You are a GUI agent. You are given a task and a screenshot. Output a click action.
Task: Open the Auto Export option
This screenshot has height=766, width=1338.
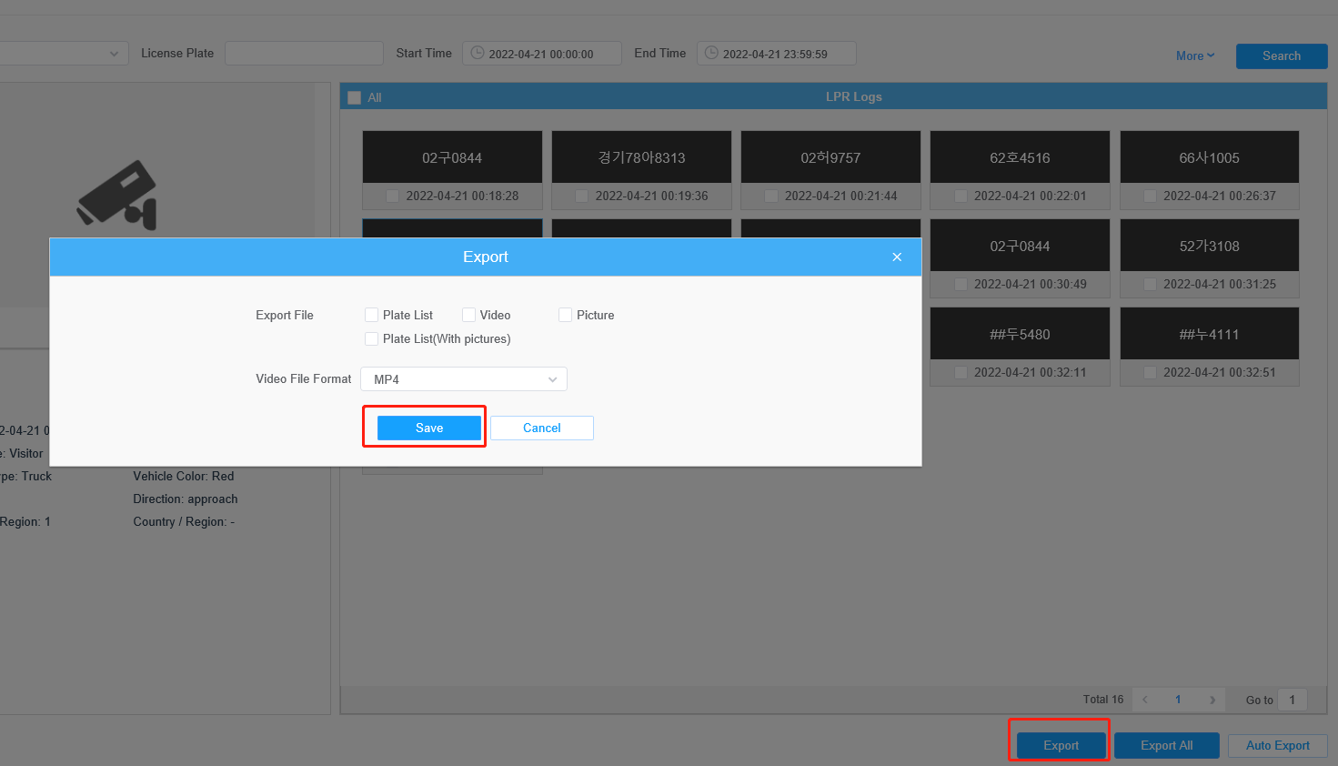point(1278,745)
